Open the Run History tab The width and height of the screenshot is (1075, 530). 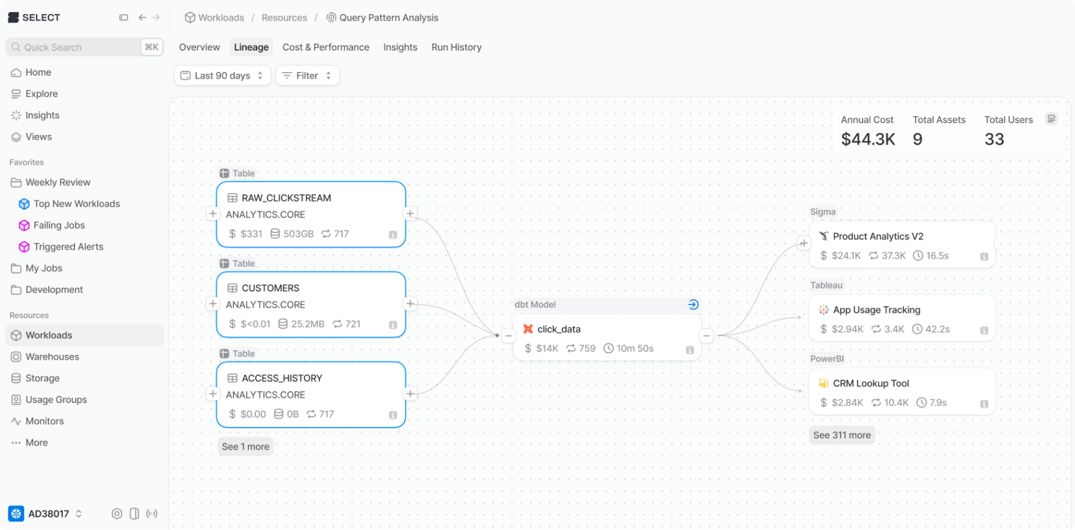coord(456,47)
